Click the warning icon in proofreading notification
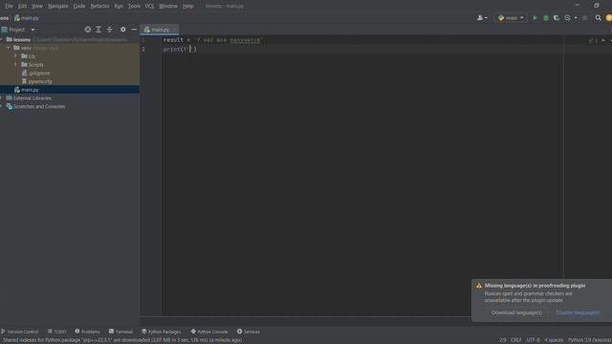 479,286
